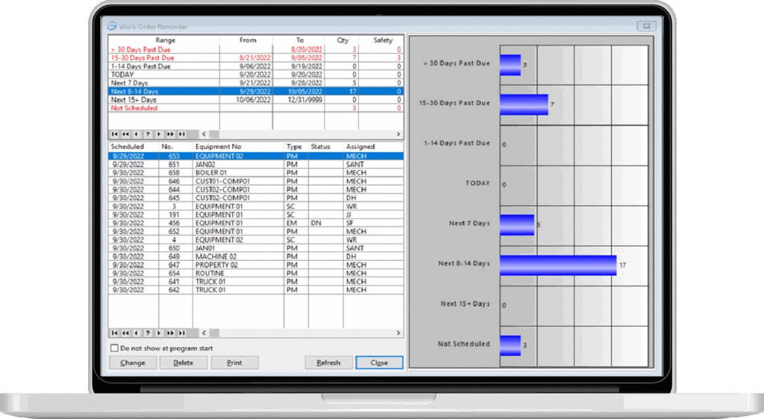Click the Safety column header
Screen dimensions: 764x419
pos(382,40)
